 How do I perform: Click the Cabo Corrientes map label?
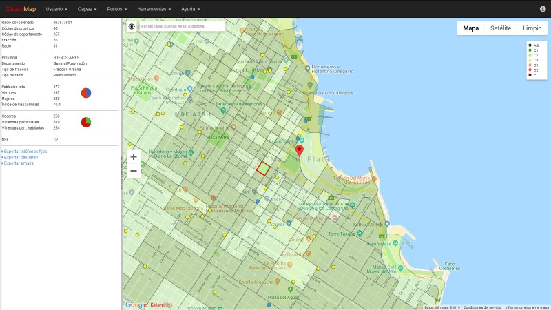click(x=450, y=266)
